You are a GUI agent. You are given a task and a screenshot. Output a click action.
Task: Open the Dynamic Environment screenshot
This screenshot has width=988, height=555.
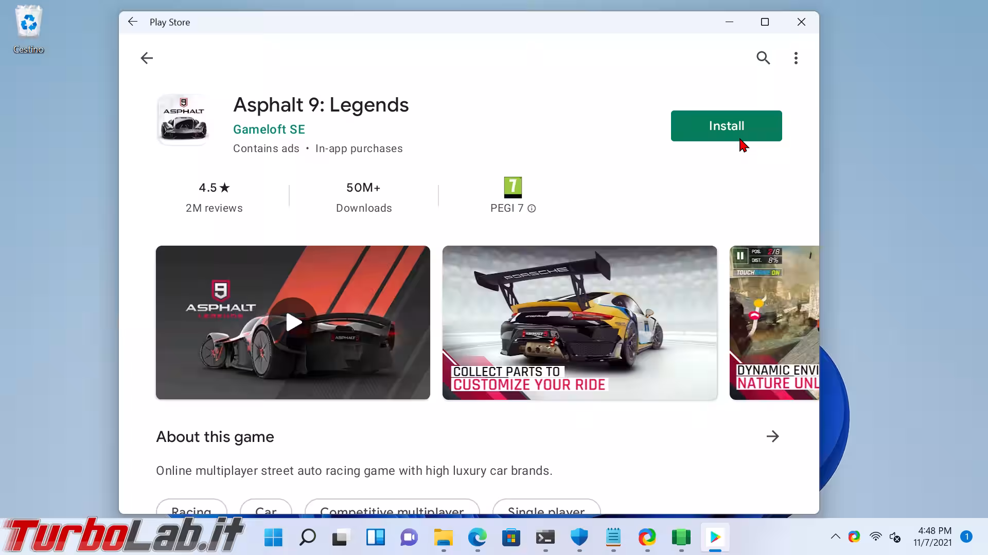click(x=773, y=322)
